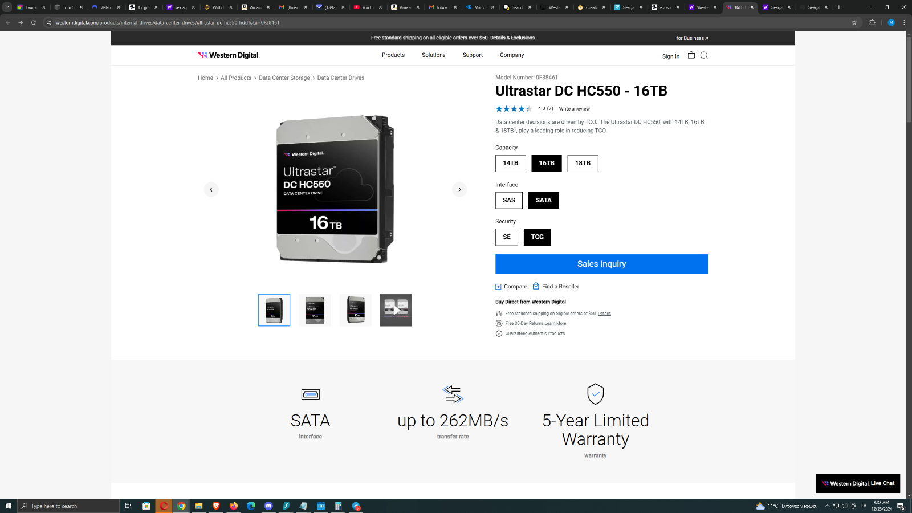Click All Products breadcrumb link

click(236, 78)
